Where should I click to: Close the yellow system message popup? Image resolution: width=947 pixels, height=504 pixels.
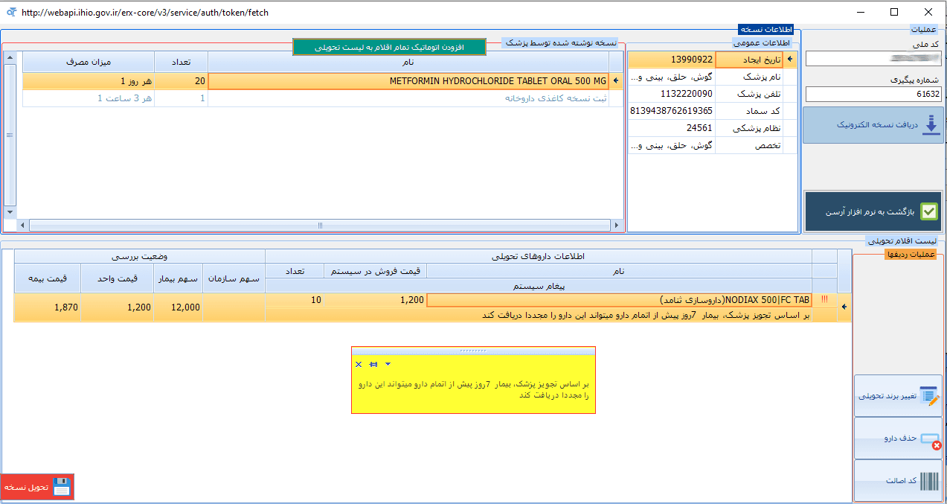click(359, 364)
